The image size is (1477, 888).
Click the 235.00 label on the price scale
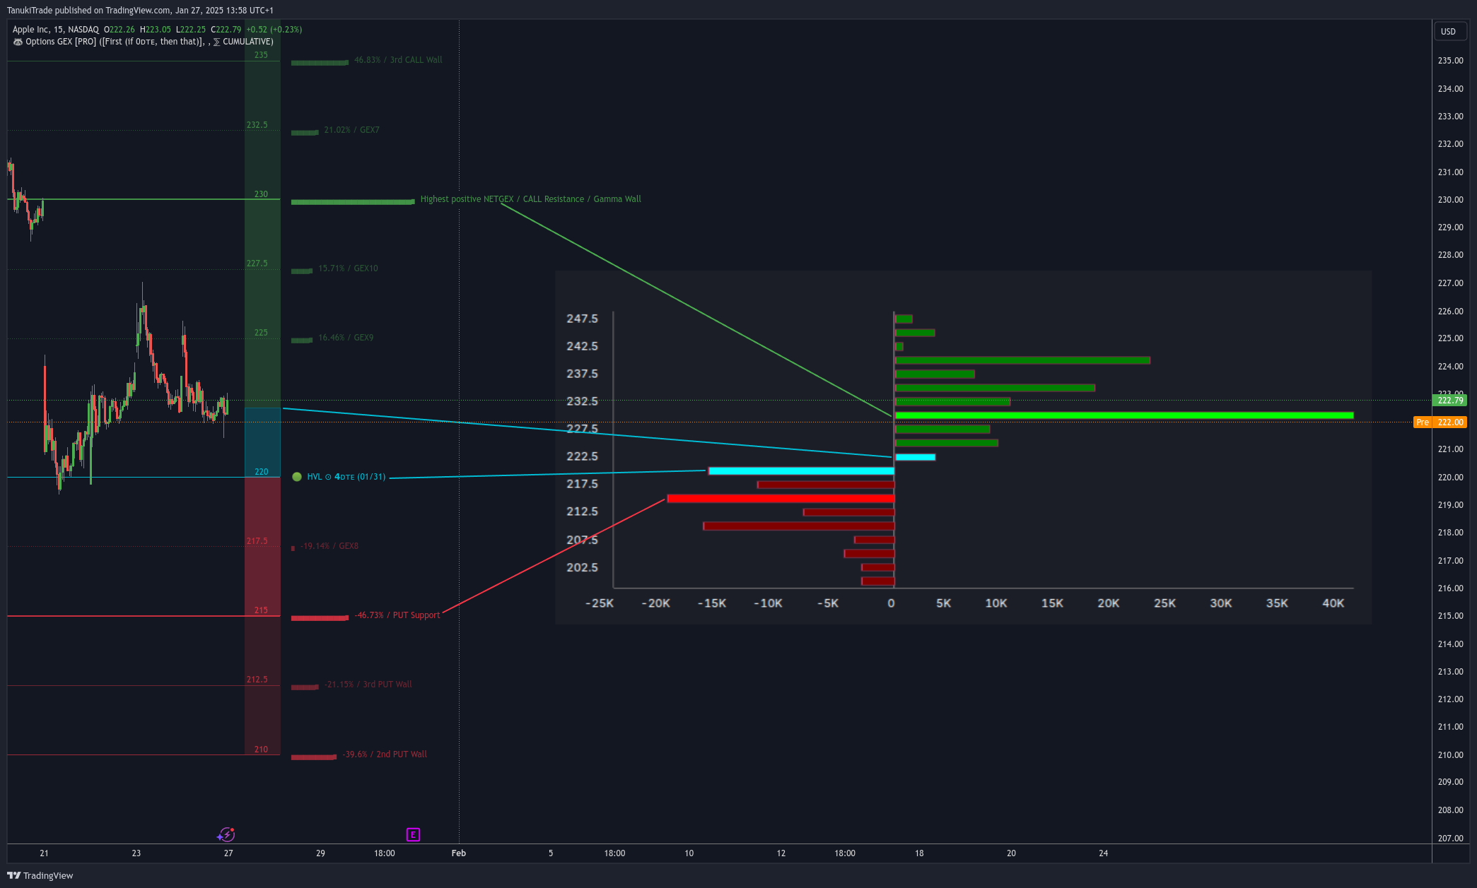point(1450,61)
